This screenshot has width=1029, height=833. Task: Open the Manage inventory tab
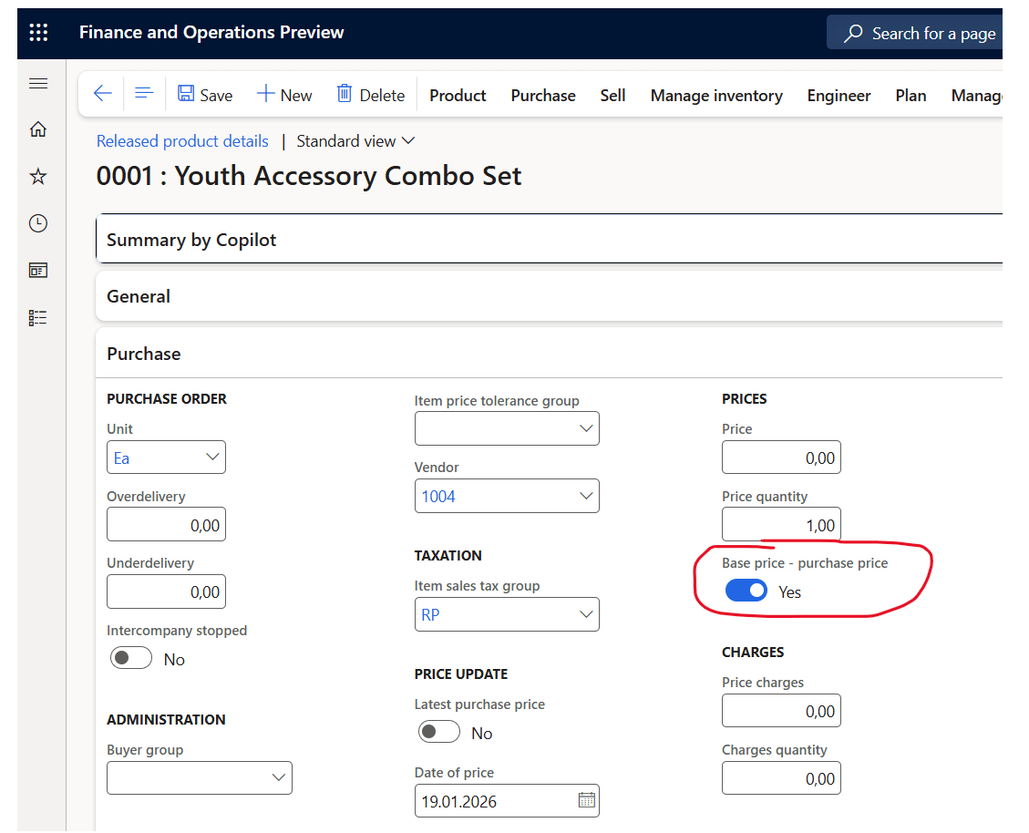tap(716, 96)
